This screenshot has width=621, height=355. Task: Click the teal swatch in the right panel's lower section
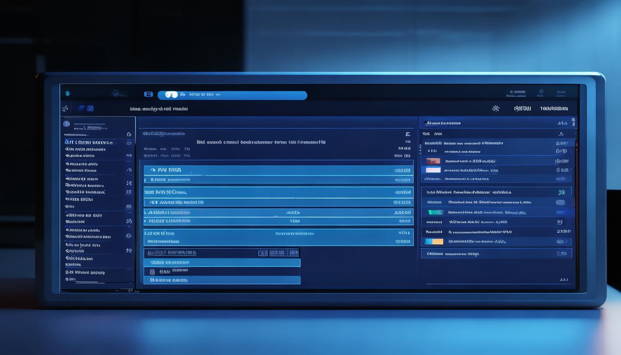pos(435,212)
